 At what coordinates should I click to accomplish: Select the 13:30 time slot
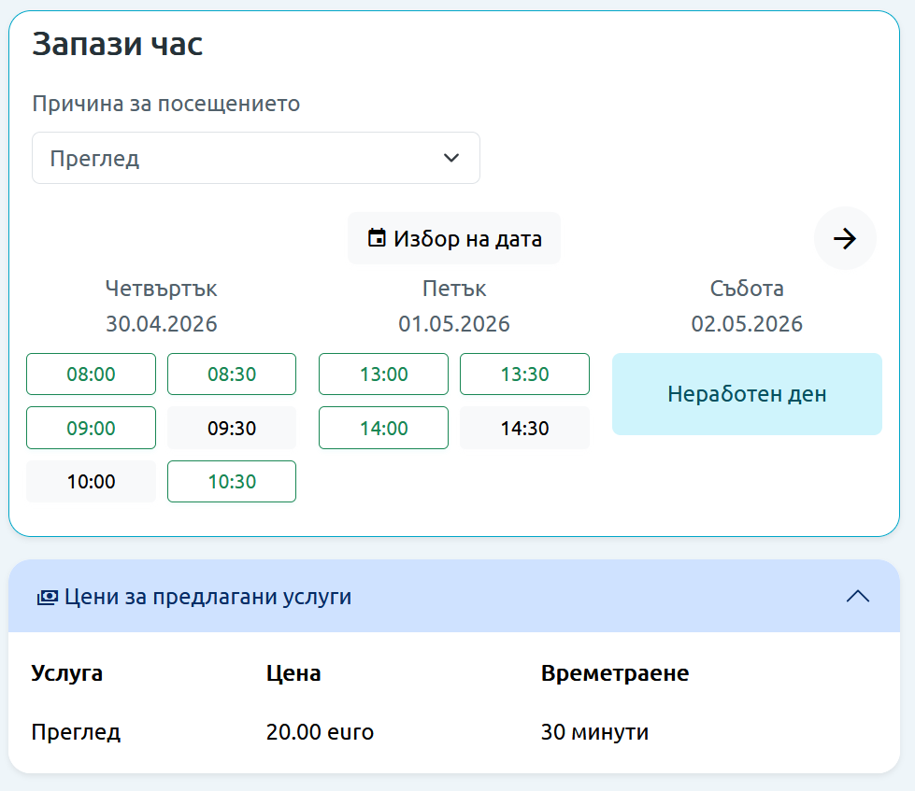point(524,374)
